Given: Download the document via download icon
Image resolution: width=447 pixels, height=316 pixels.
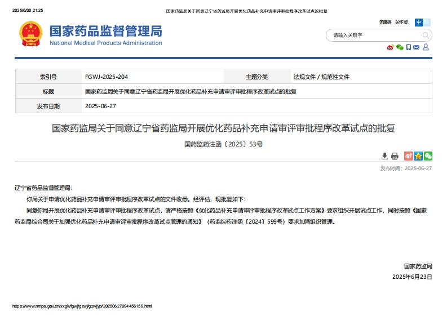Looking at the screenshot, I should point(385,156).
